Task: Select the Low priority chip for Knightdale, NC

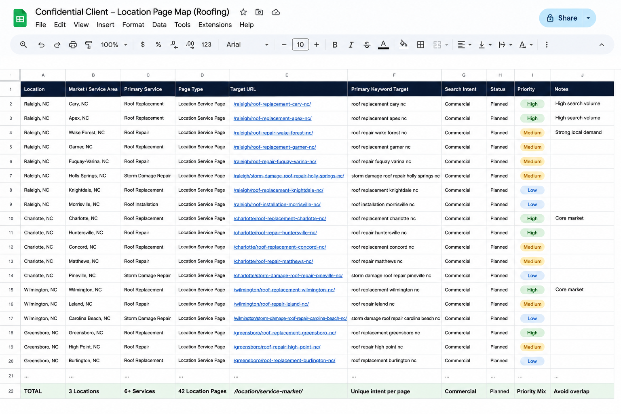Action: [532, 190]
